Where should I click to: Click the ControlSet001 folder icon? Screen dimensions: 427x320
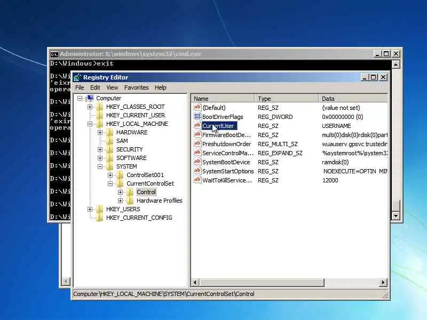pos(120,175)
